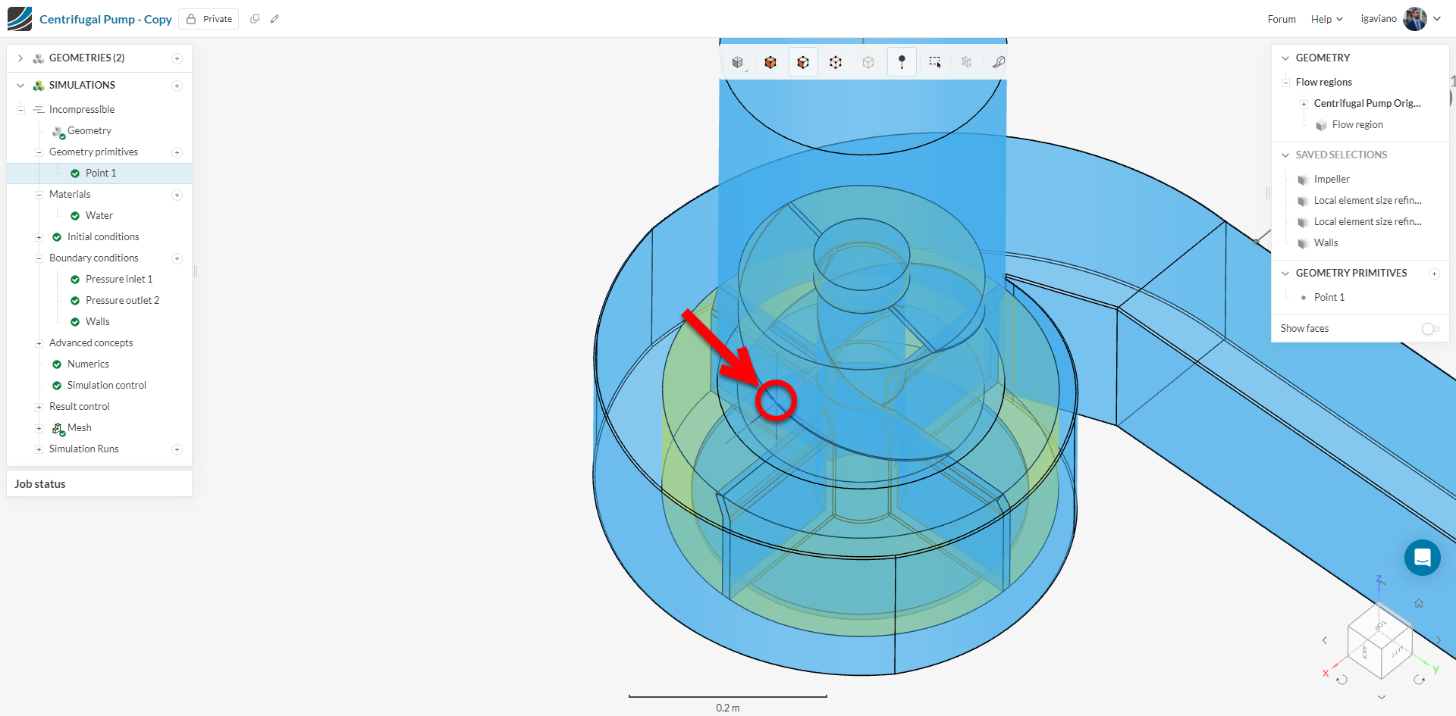Expand the Centrifugal Pump Orig... flow region item

point(1304,104)
